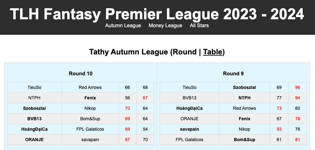Select NTPH in the Round 9 table
The width and height of the screenshot is (315, 150).
tap(244, 98)
